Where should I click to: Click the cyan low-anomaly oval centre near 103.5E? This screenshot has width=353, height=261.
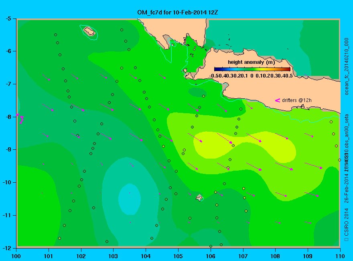point(130,199)
